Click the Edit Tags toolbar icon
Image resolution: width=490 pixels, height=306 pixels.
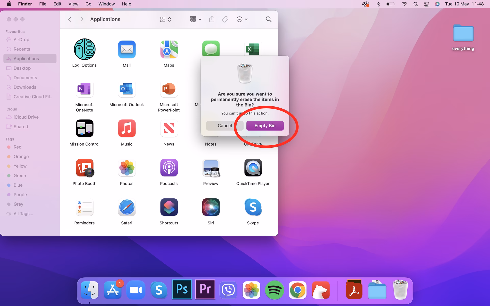click(x=225, y=19)
